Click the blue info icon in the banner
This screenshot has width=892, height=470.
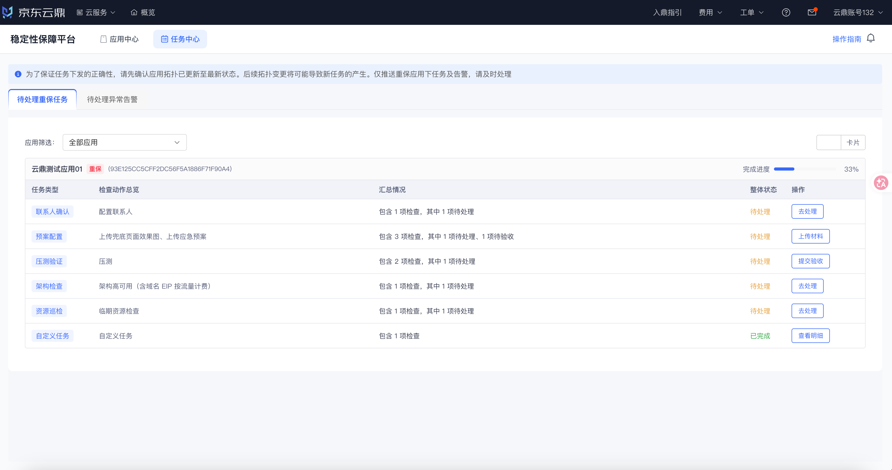[18, 74]
